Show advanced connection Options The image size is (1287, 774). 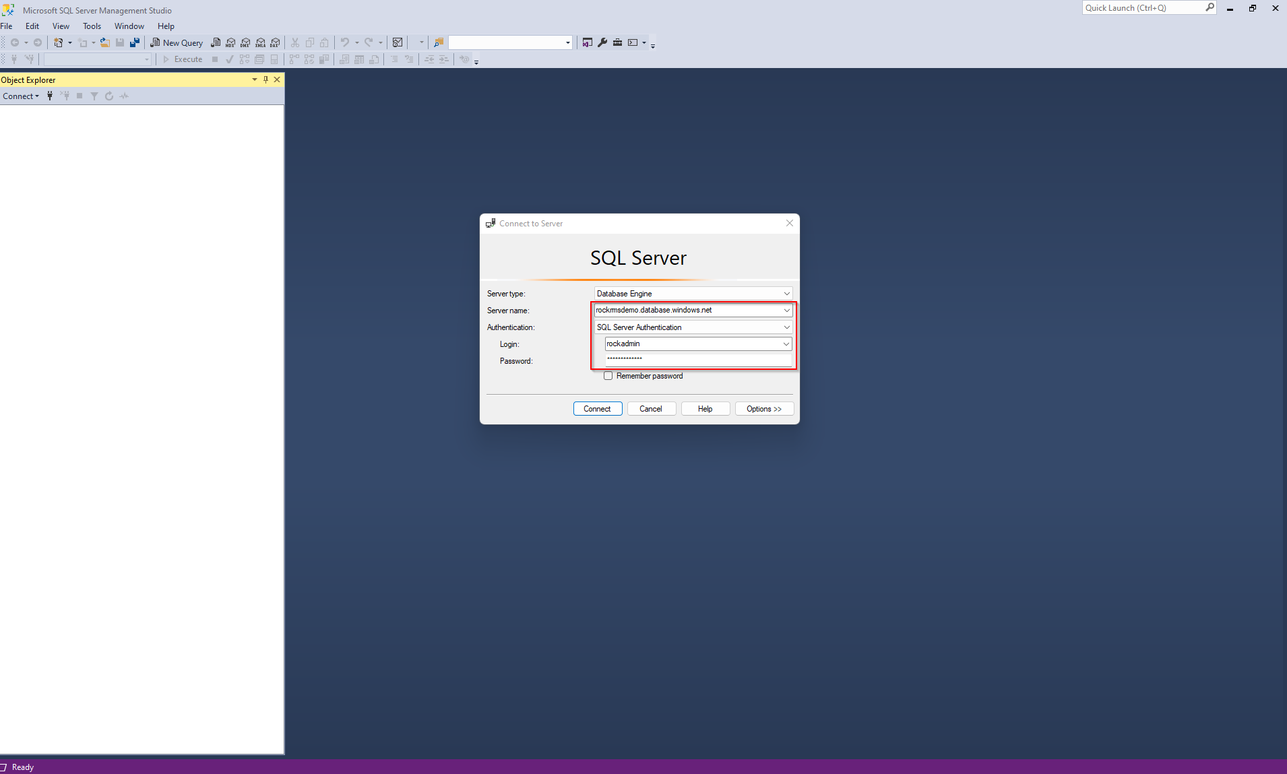coord(763,408)
